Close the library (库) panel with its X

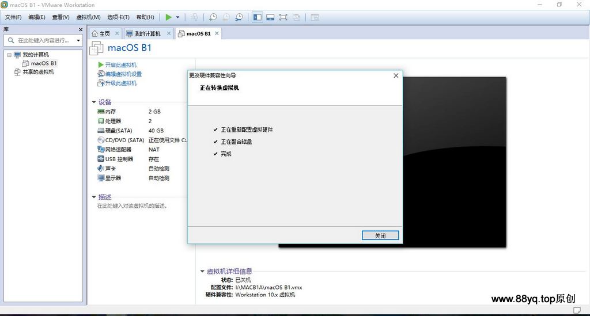(81, 29)
